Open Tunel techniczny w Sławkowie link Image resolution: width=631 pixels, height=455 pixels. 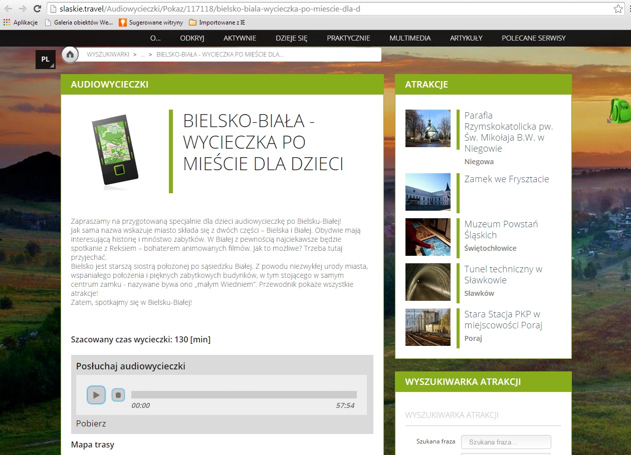click(x=503, y=275)
